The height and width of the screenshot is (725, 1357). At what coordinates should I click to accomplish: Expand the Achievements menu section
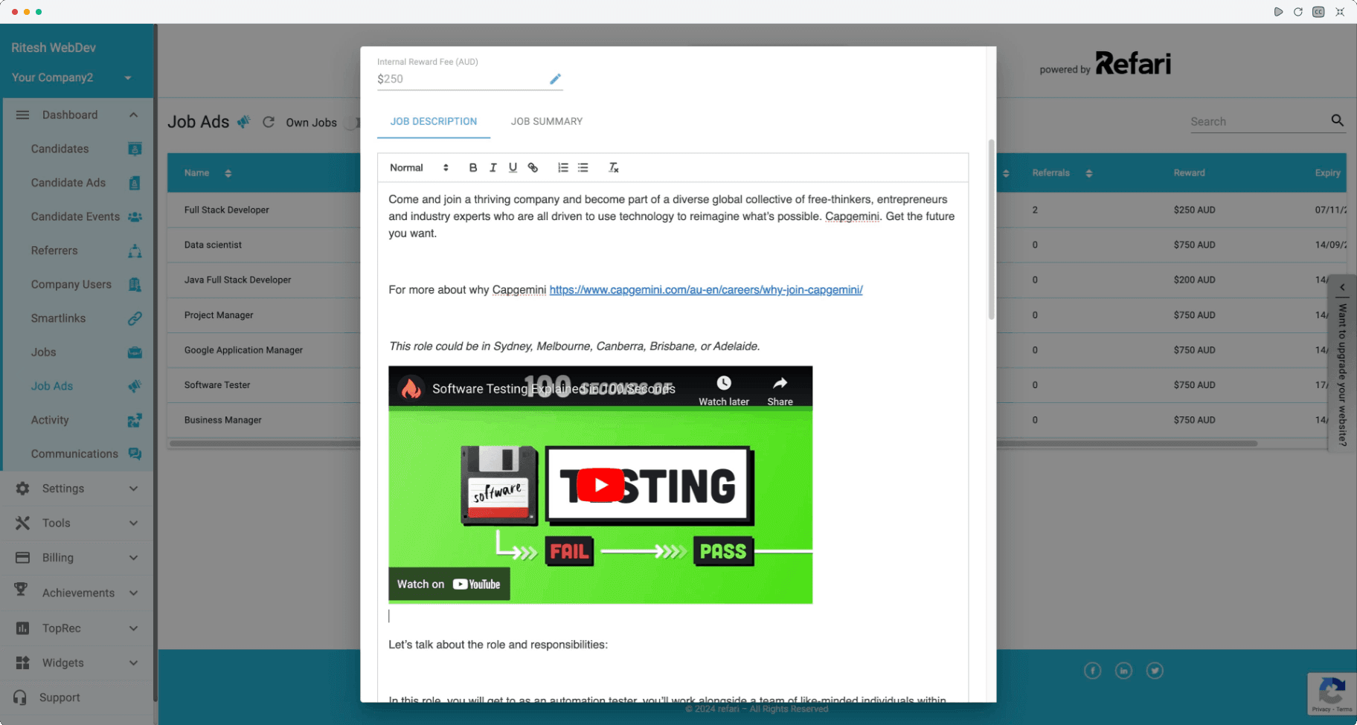[x=134, y=593]
